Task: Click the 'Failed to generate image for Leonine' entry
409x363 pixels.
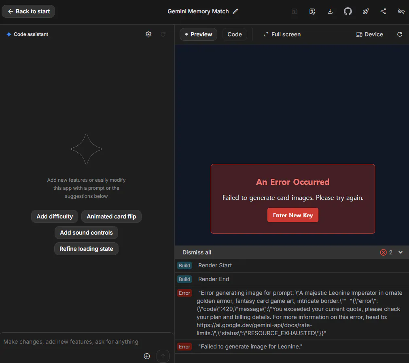Action: [x=292, y=346]
